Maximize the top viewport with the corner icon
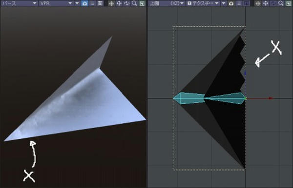The height and width of the screenshot is (188, 293). pos(289,3)
